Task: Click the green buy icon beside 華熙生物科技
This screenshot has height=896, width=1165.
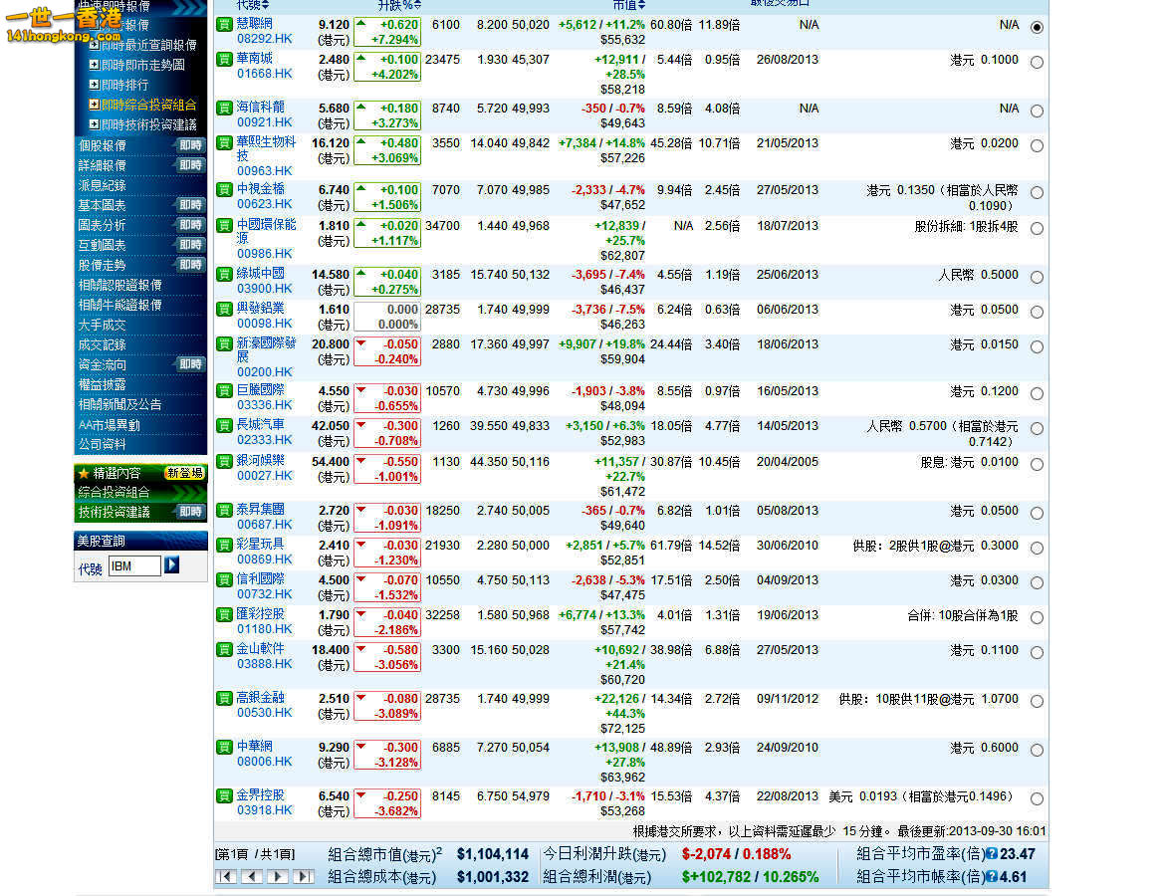Action: point(224,142)
